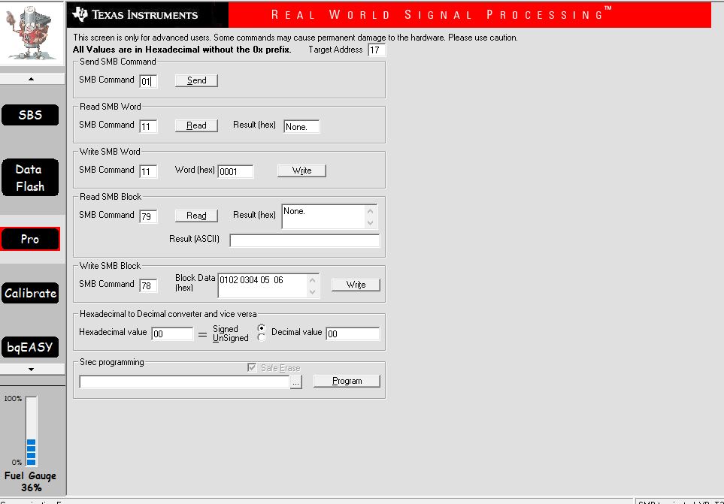Click the mascot character image
The height and width of the screenshot is (504, 724).
pos(31,33)
